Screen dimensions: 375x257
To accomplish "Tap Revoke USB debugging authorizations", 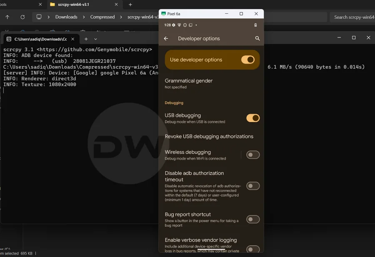I will (x=209, y=137).
